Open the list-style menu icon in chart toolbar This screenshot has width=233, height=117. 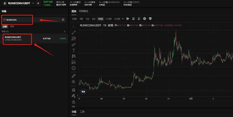pyautogui.click(x=139, y=19)
